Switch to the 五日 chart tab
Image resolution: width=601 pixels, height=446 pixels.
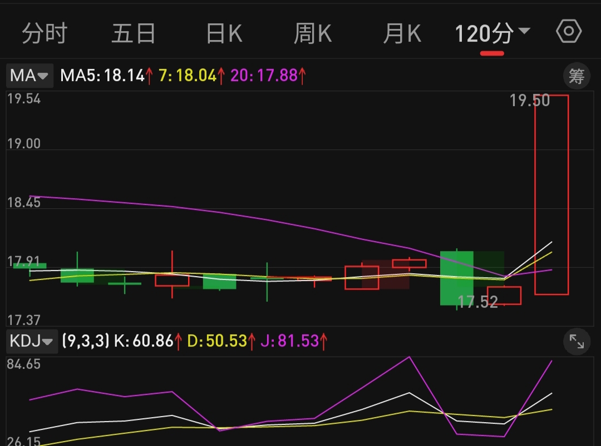click(x=134, y=33)
